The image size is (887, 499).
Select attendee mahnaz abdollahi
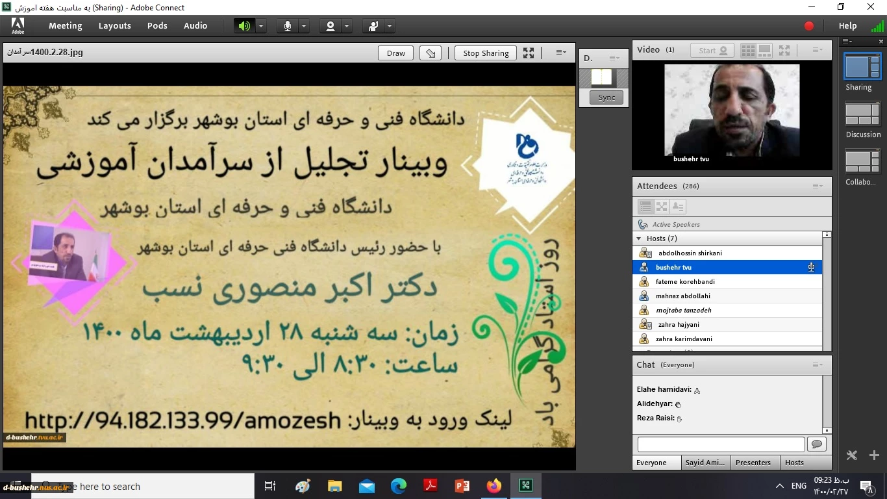tap(727, 296)
